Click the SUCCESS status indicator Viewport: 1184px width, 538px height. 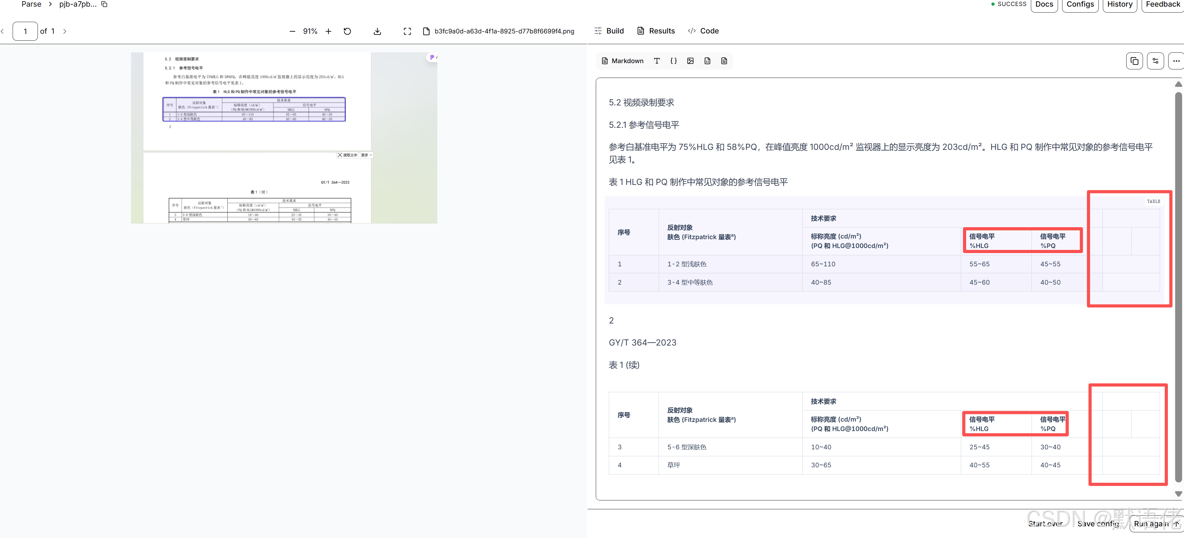[1008, 4]
